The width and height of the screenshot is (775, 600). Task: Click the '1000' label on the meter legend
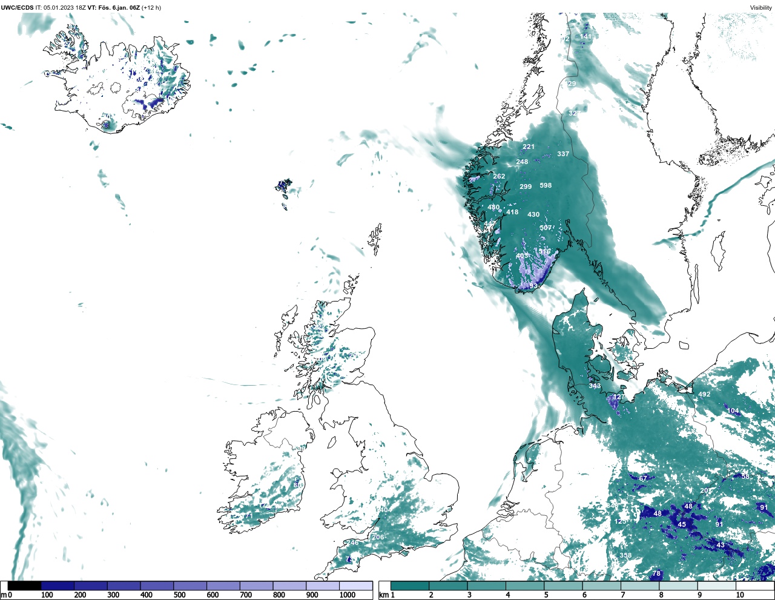coord(347,595)
